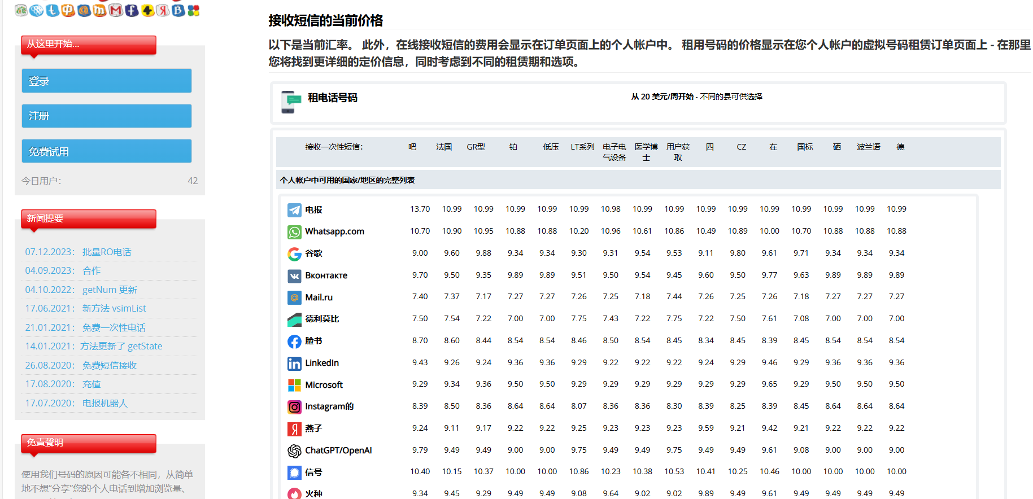Screen dimensions: 1033x499
Task: Click the 8.70 price in 脸书 row
Action: coord(420,340)
